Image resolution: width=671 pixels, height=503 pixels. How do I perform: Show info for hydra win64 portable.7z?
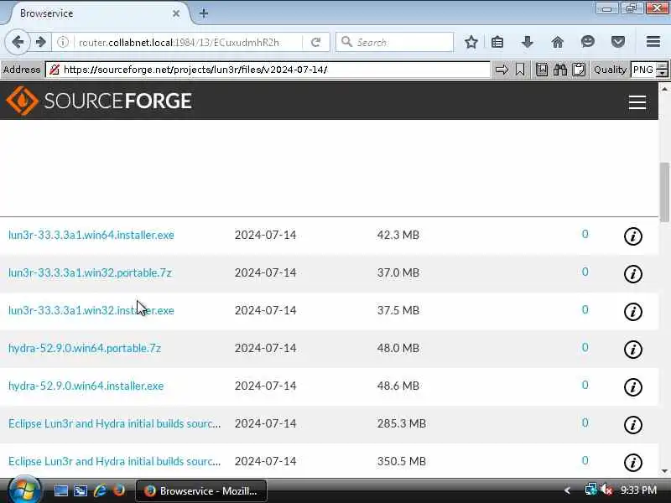(x=633, y=350)
